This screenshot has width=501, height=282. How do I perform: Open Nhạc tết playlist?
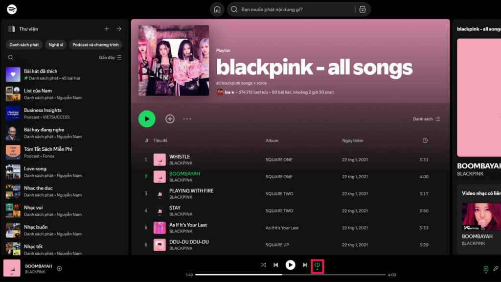(64, 248)
